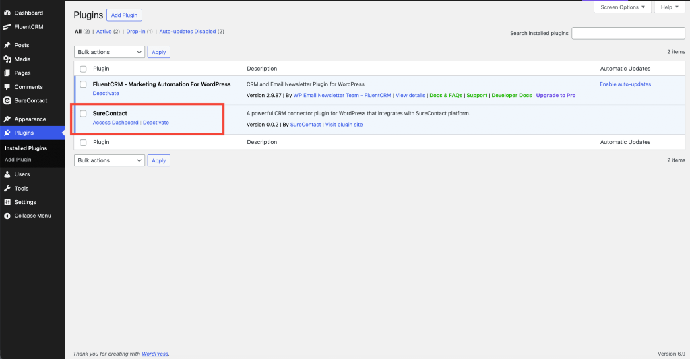Open WP Email Newsletter Team author link
This screenshot has height=359, width=690.
click(342, 96)
